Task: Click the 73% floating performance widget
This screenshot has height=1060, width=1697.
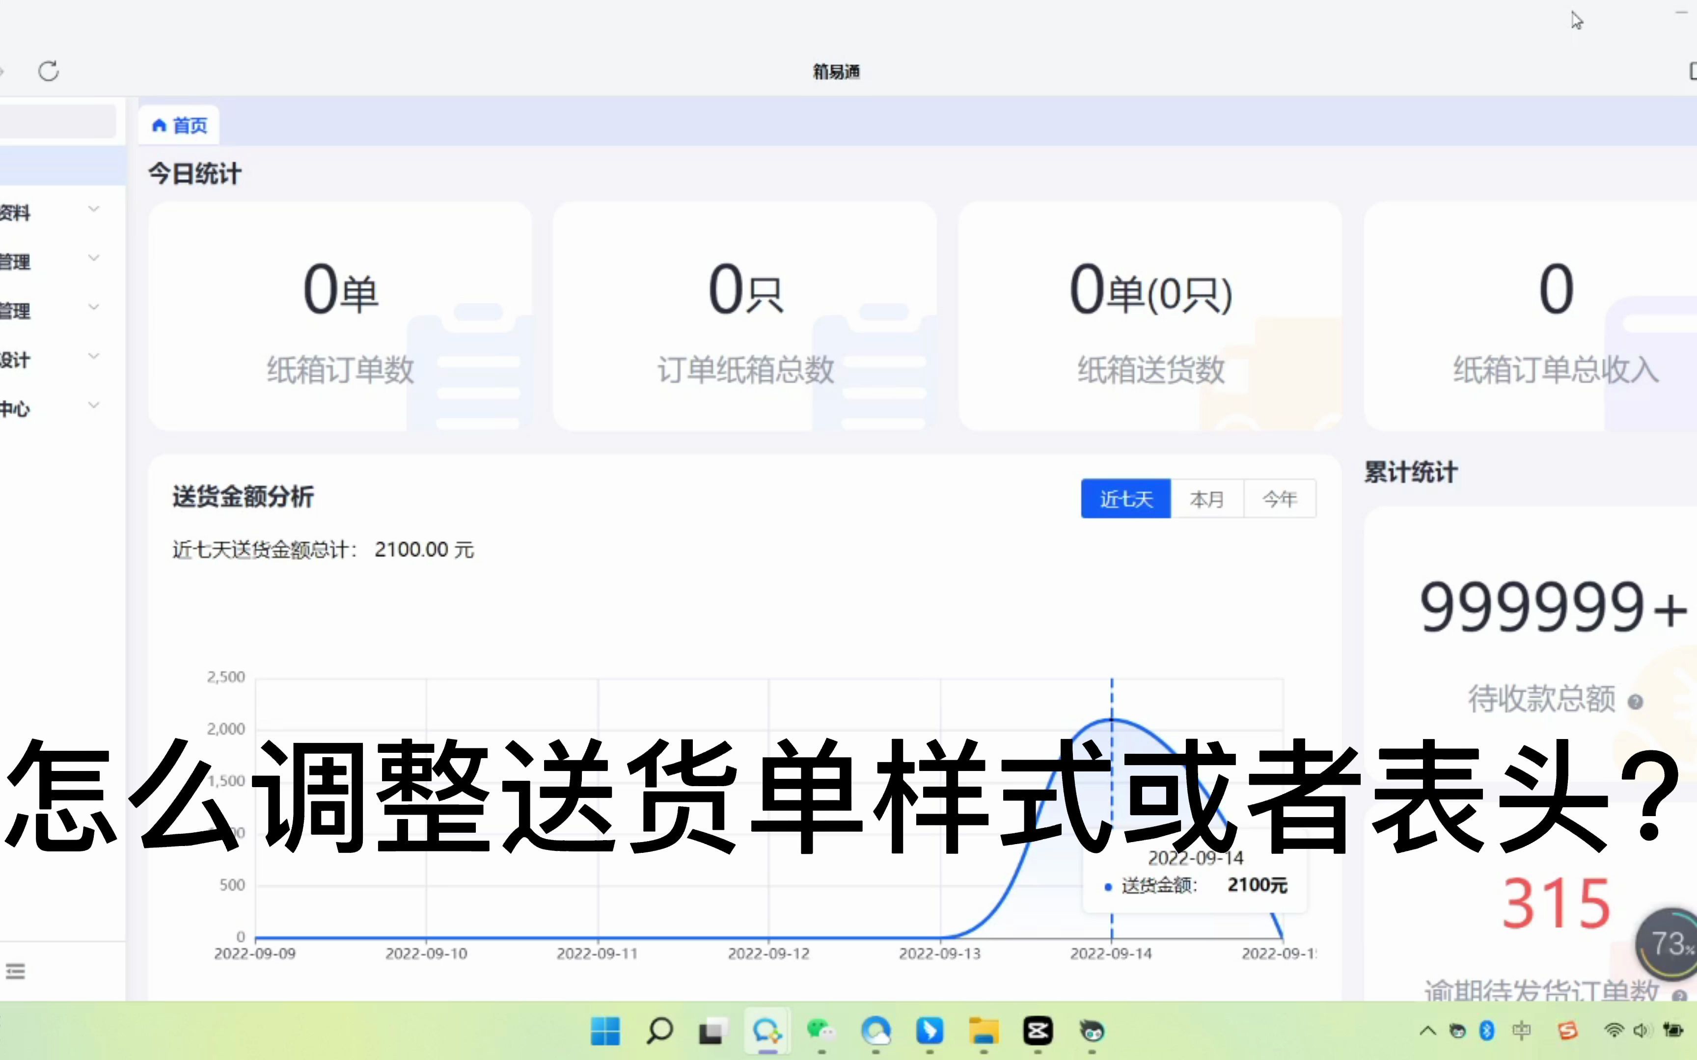Action: pyautogui.click(x=1669, y=944)
